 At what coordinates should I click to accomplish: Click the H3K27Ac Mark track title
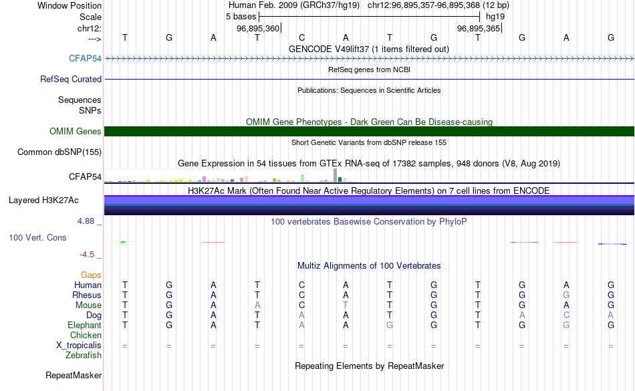[x=369, y=190]
